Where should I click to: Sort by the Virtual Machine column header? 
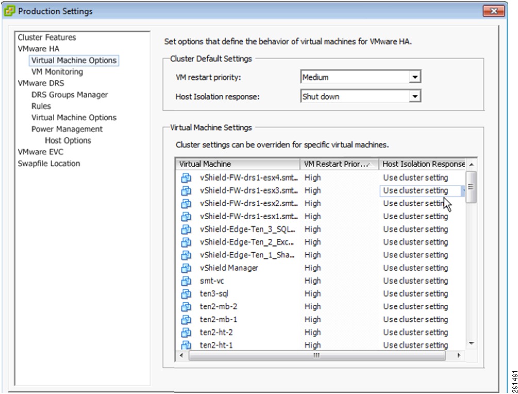click(238, 164)
